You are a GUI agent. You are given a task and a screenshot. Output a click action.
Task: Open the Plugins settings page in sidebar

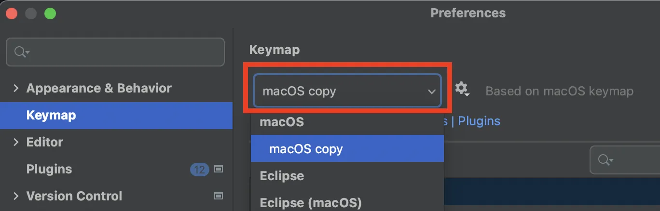tap(49, 170)
